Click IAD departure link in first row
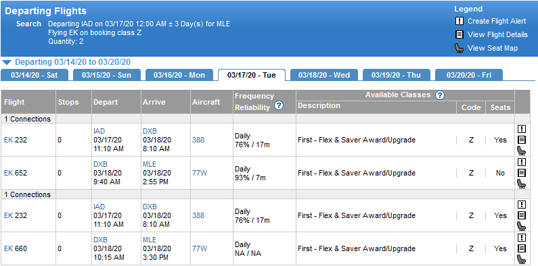The width and height of the screenshot is (538, 266). pos(99,131)
